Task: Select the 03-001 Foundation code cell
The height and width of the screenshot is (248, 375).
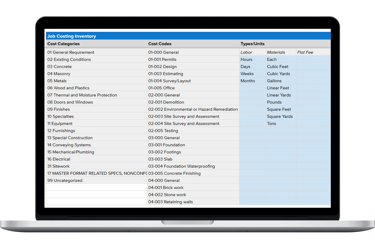Action: [193, 145]
